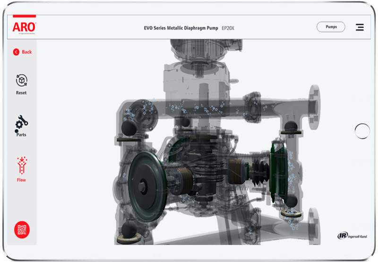The height and width of the screenshot is (262, 378).
Task: Click the Back text label
Action: (27, 52)
